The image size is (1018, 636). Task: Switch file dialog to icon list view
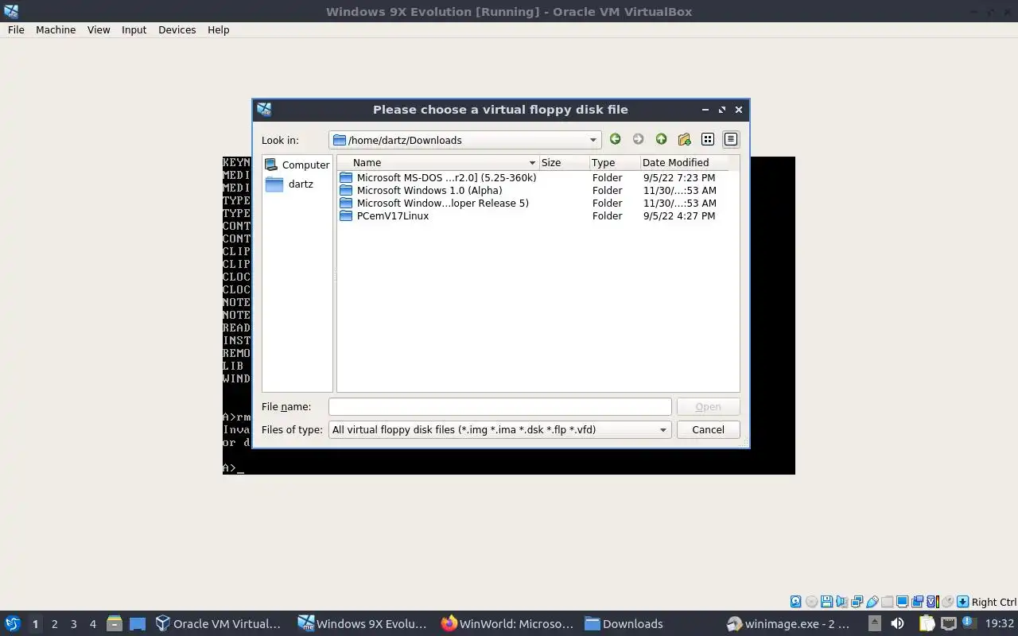tap(708, 139)
